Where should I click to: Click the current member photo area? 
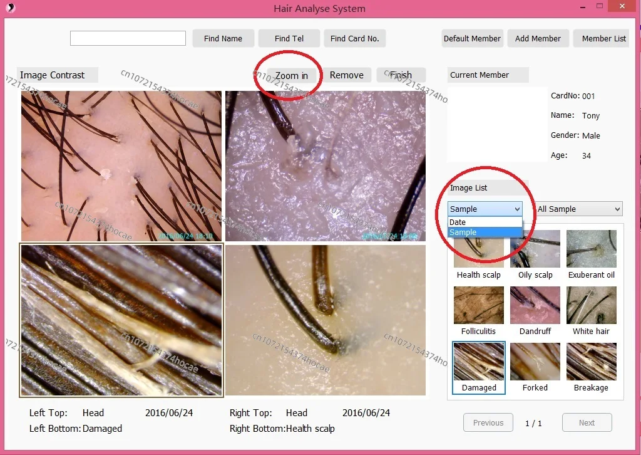tap(498, 124)
